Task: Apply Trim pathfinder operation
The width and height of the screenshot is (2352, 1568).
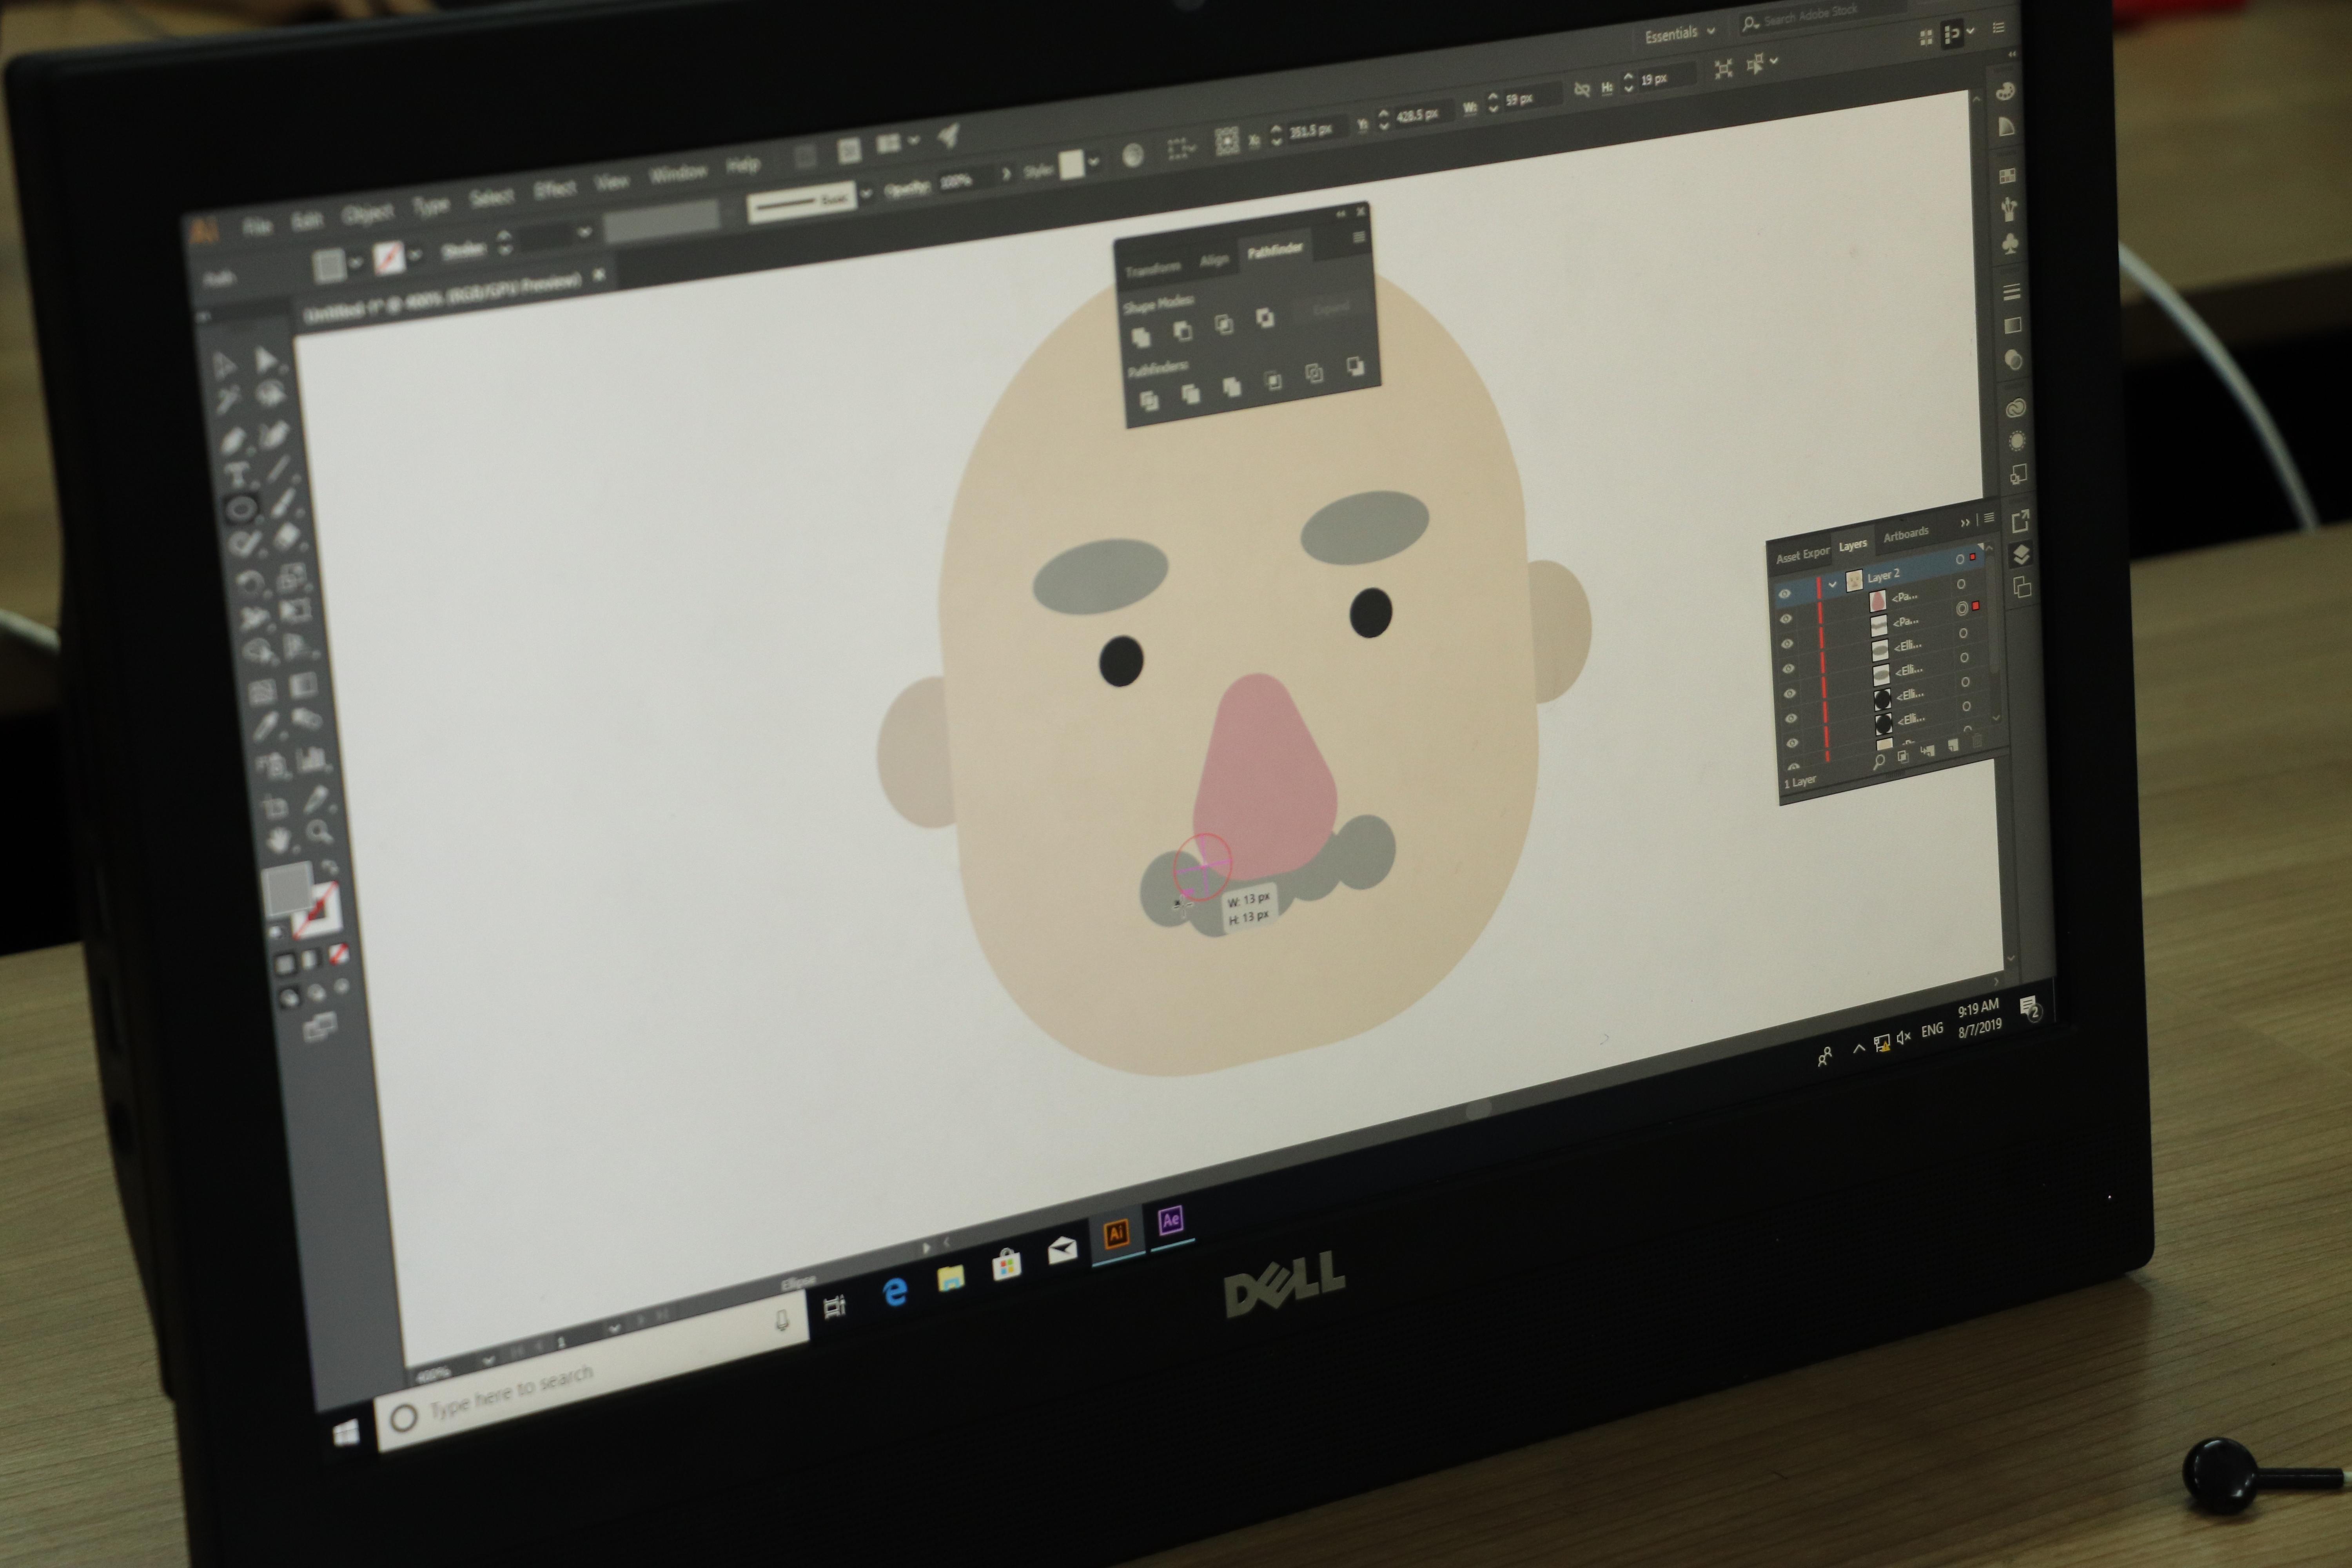Action: 1191,394
